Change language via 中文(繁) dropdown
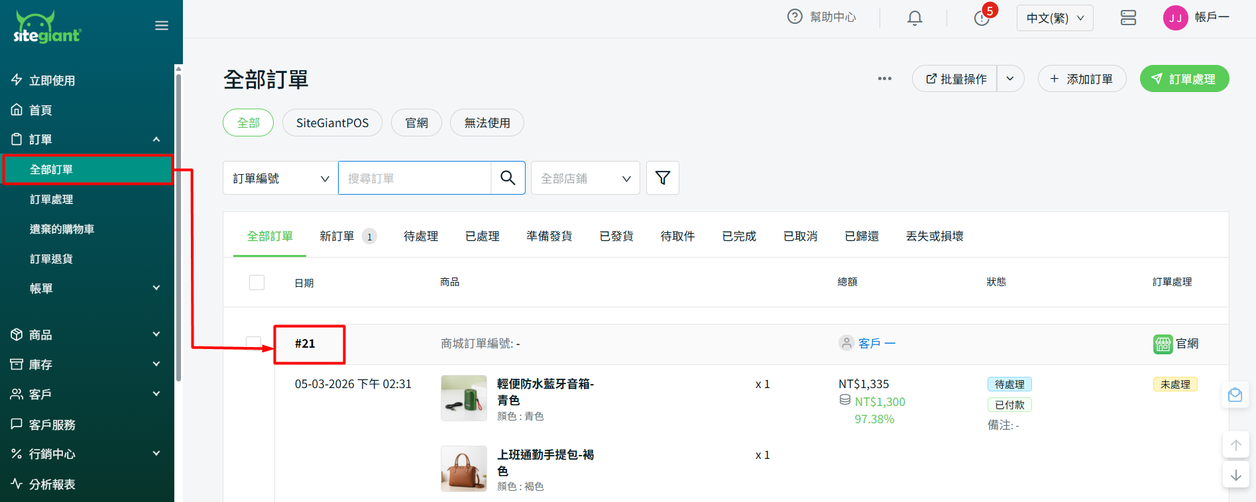1256x502 pixels. pyautogui.click(x=1055, y=18)
